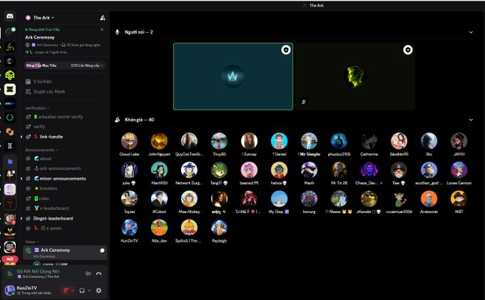Select the crown-logo speaker tile
Screen dimensions: 485x300
pyautogui.click(x=233, y=76)
